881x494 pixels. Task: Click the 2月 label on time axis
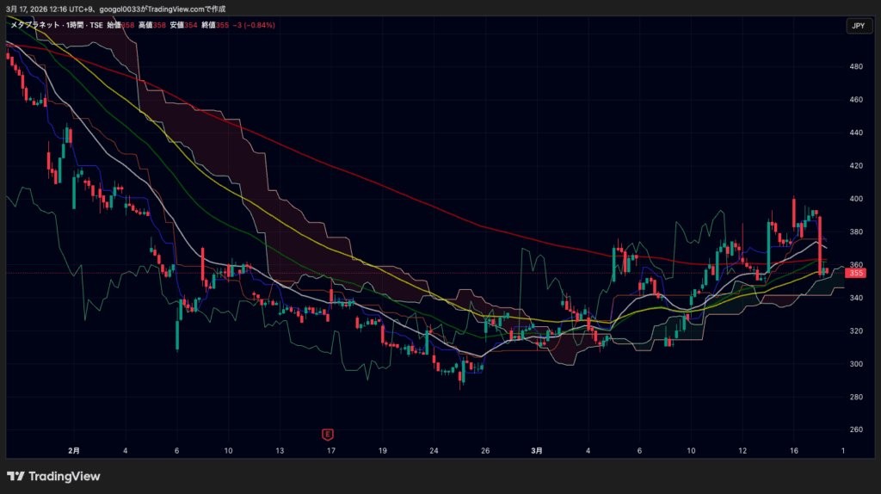click(x=74, y=450)
